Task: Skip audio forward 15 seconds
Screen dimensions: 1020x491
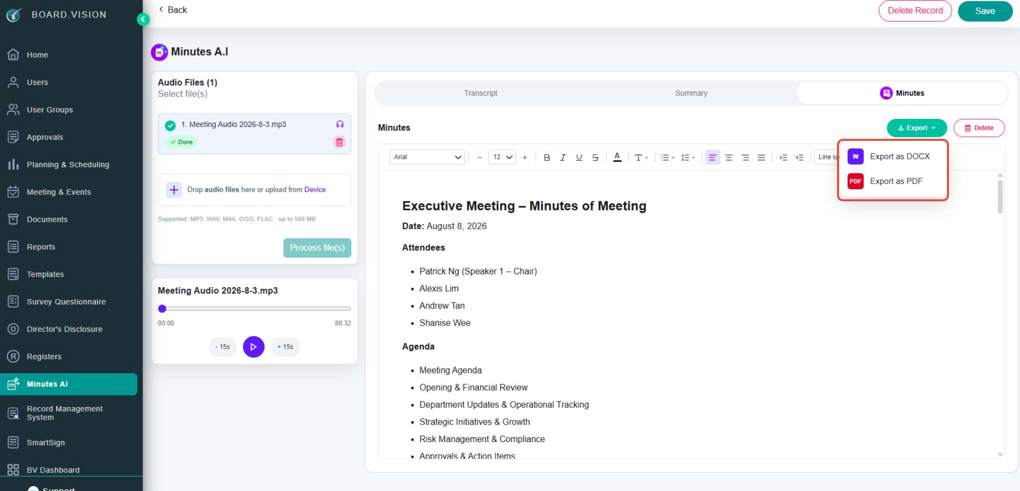Action: click(x=285, y=347)
